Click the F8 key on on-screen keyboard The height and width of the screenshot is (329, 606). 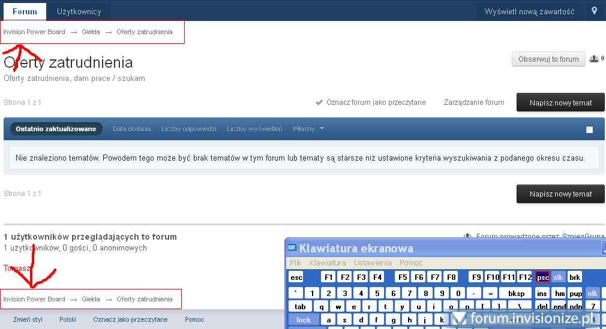coord(451,277)
